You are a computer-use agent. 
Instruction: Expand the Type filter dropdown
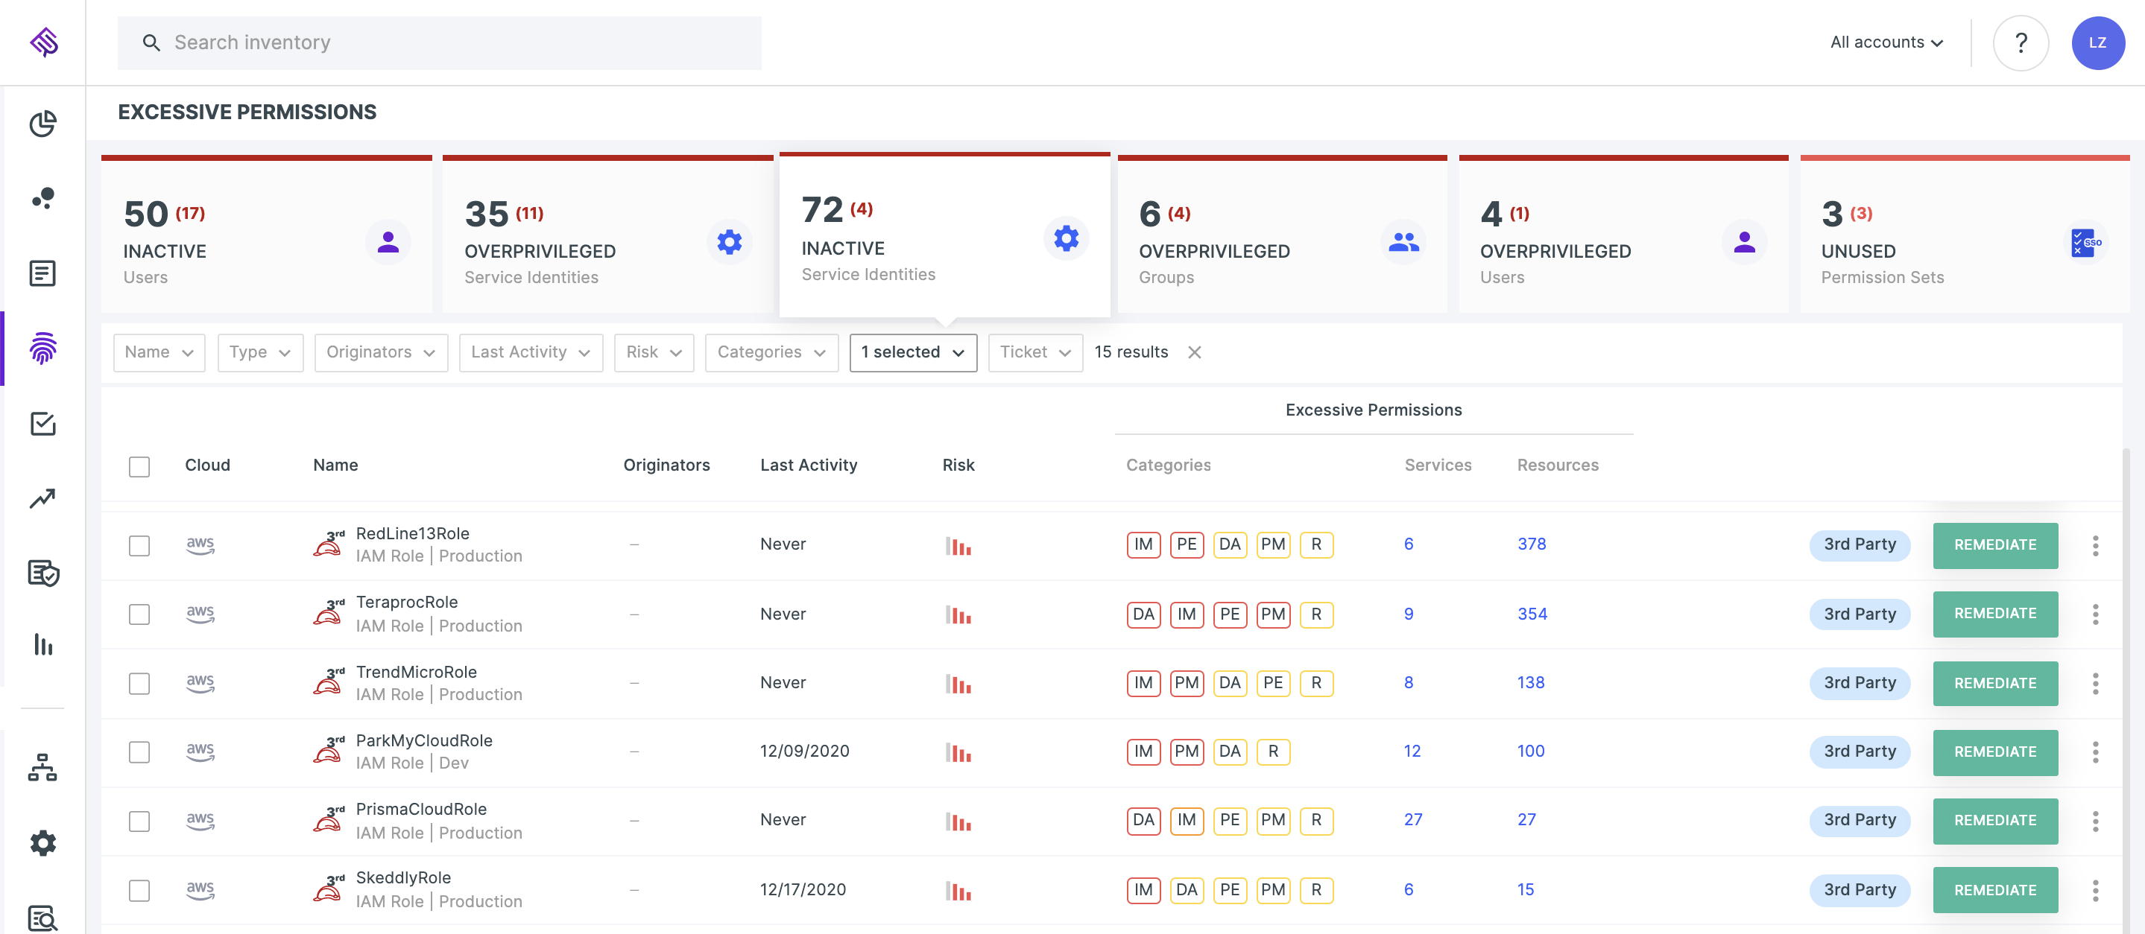tap(260, 352)
